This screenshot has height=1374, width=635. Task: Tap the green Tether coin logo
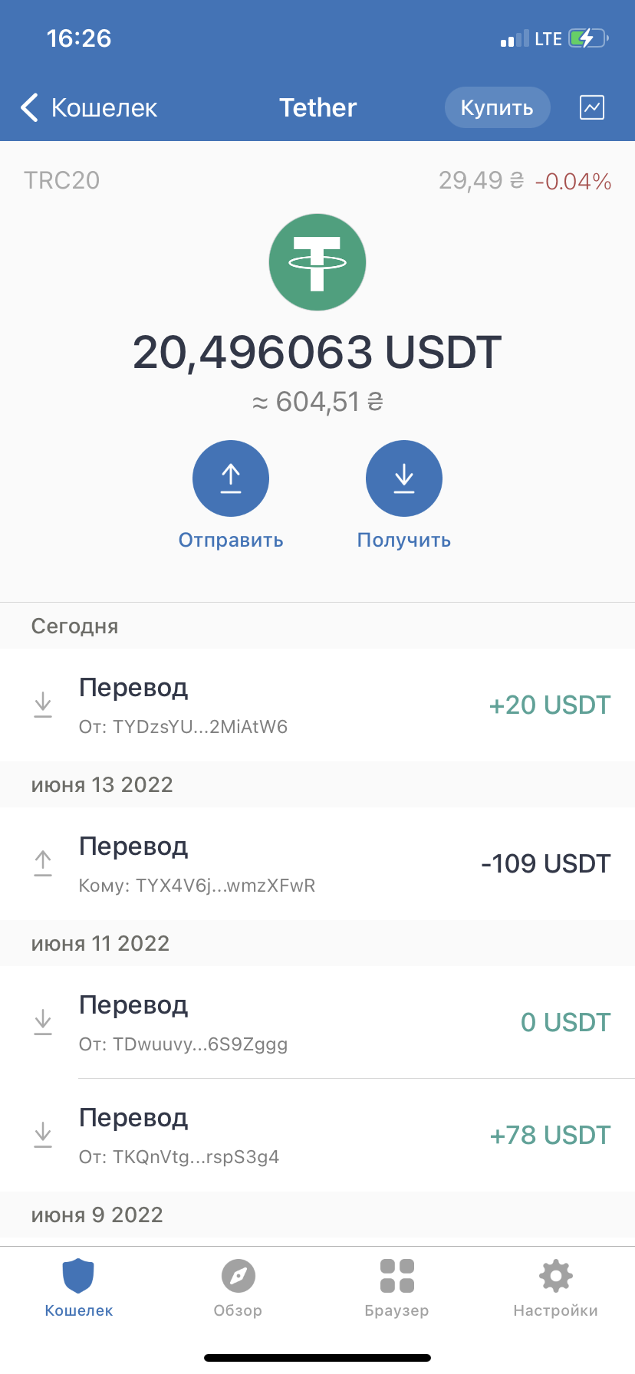pos(317,262)
